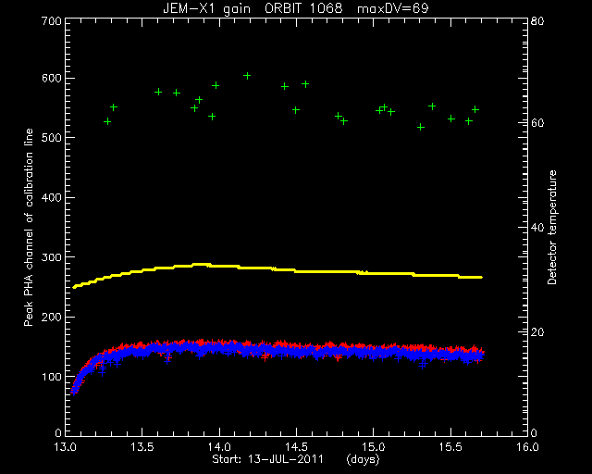Click the y-axis label 700

52,20
